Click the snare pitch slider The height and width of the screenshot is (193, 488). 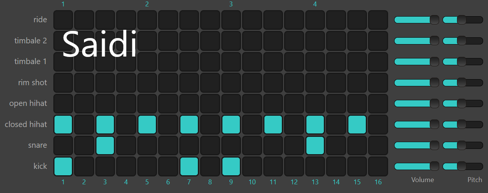tap(463, 145)
